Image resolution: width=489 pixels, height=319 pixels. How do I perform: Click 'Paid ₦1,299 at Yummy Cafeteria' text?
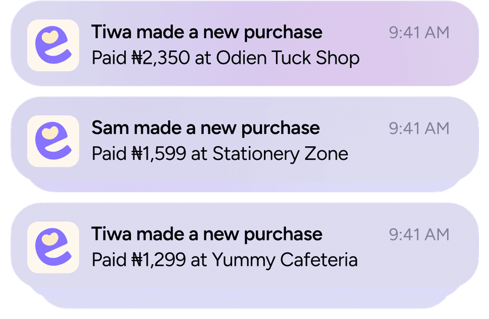pos(224,260)
